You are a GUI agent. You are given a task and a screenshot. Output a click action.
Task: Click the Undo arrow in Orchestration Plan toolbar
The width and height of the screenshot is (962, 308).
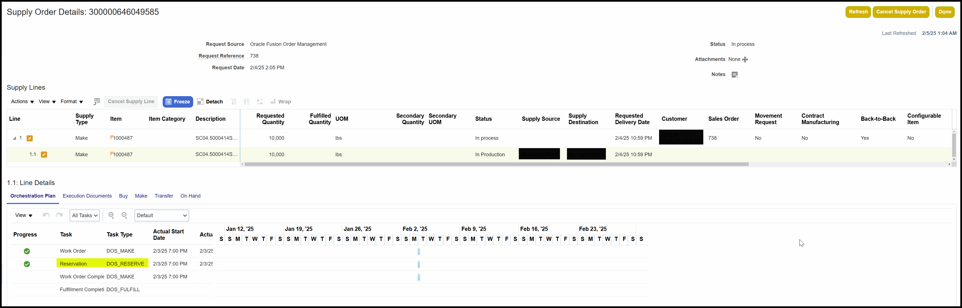pos(46,215)
